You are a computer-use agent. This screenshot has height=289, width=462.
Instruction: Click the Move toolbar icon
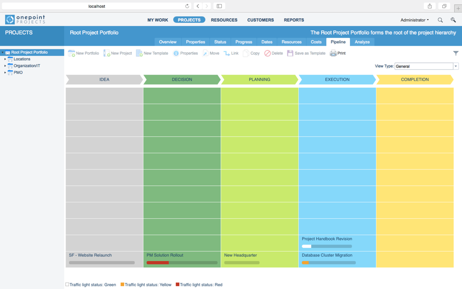tap(205, 53)
